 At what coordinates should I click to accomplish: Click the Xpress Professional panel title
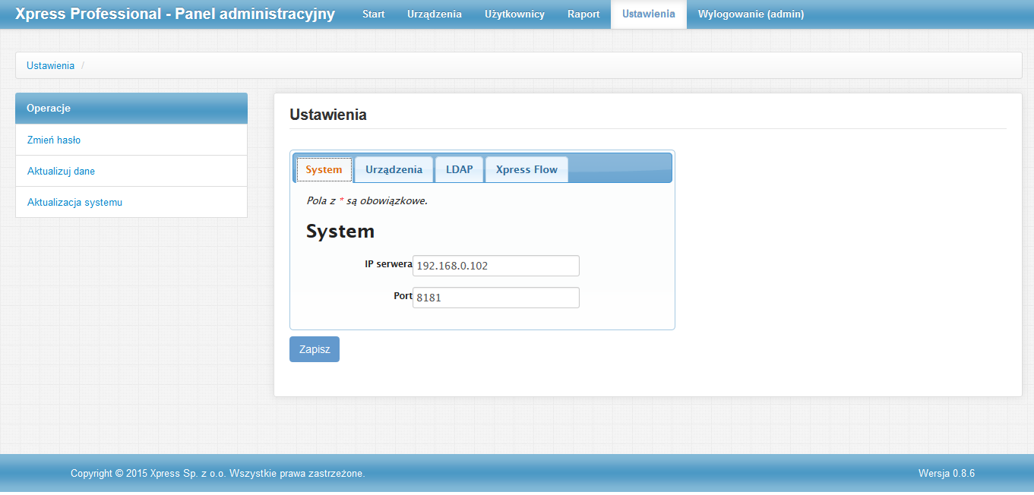pyautogui.click(x=175, y=14)
